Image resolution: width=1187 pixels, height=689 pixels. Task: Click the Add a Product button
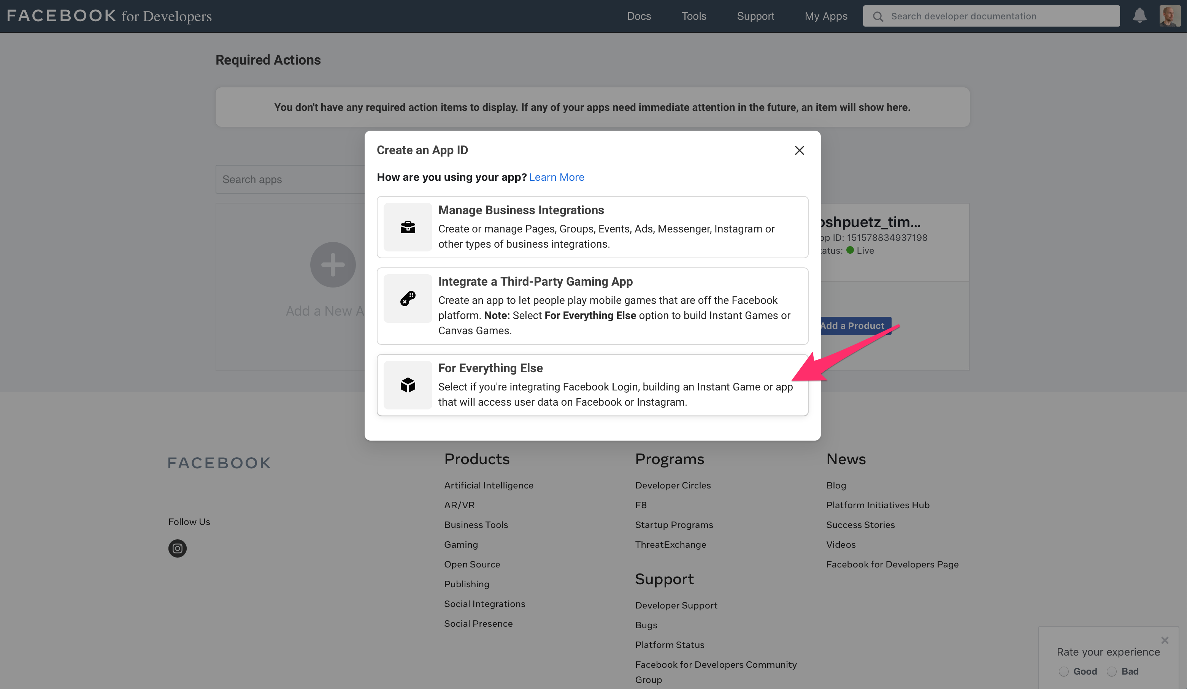[x=855, y=326]
